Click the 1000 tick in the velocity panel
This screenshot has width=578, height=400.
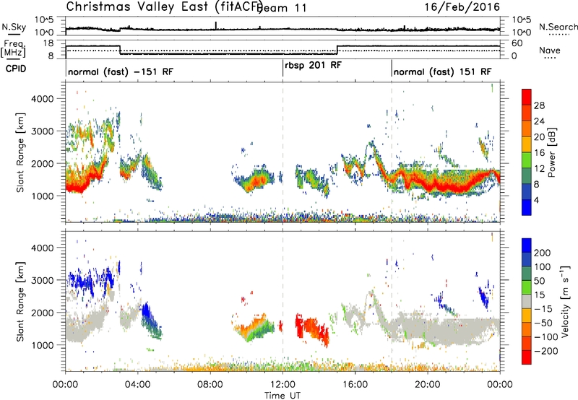coord(42,345)
